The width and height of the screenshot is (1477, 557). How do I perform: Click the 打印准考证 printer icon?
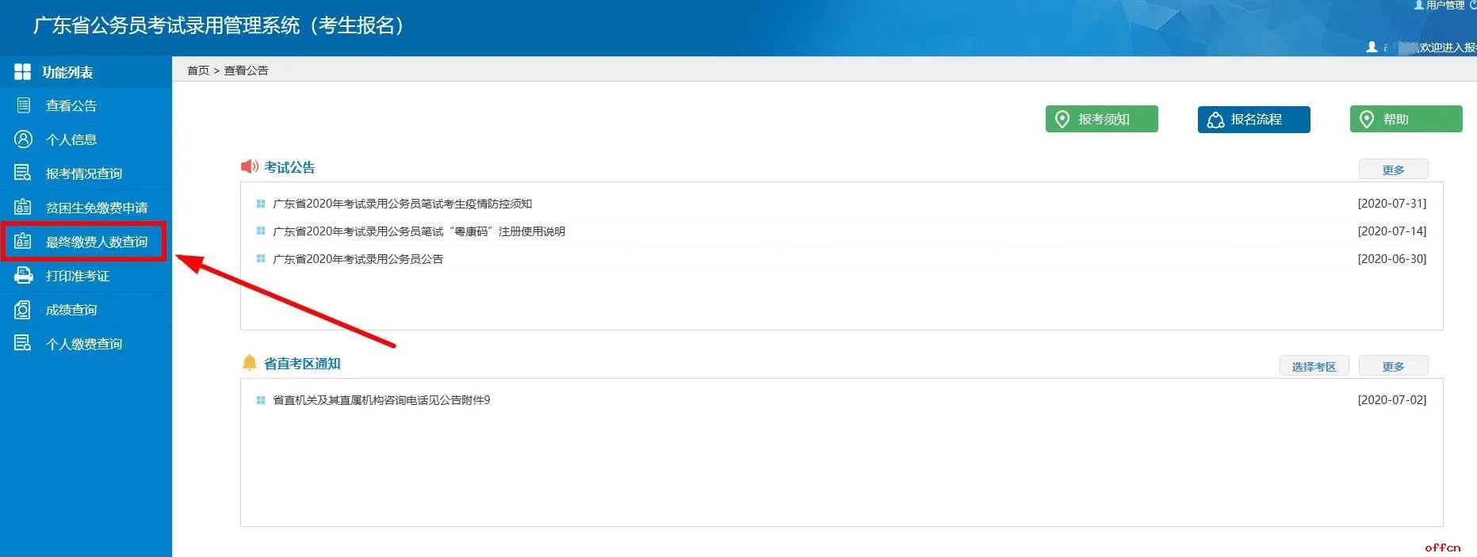point(23,275)
